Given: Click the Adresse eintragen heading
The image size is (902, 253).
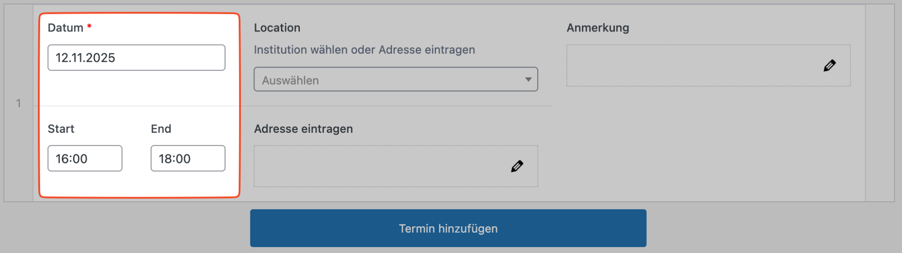Looking at the screenshot, I should coord(303,129).
